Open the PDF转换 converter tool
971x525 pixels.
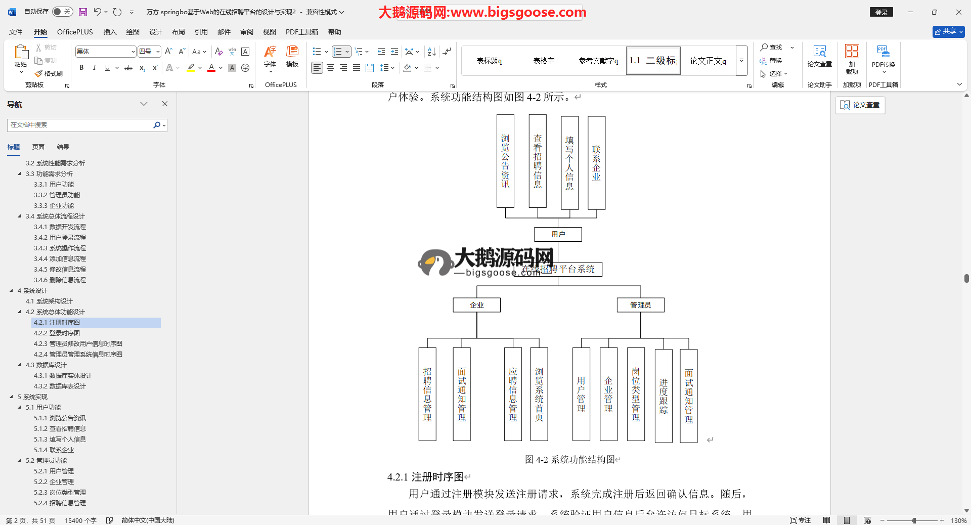coord(883,56)
